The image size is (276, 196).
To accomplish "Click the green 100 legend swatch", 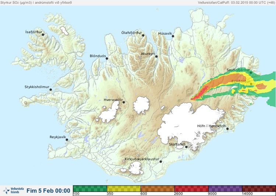I will pos(90,189).
